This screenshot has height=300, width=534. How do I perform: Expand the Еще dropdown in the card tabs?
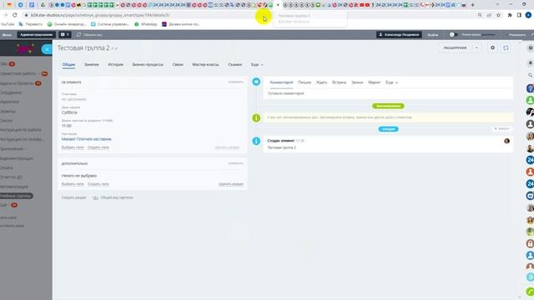(257, 65)
